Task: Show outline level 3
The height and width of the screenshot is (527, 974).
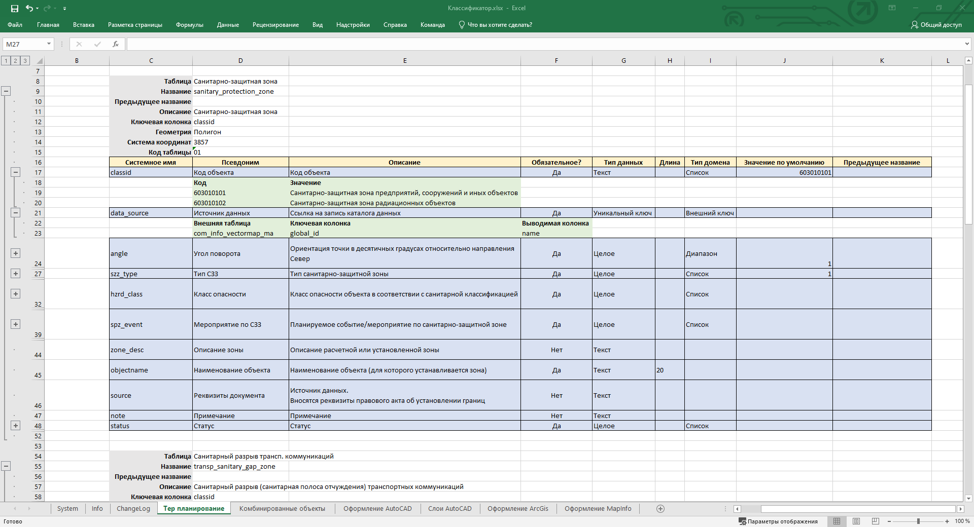Action: pos(25,61)
